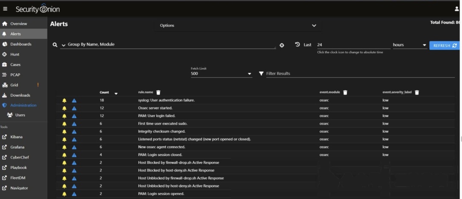The height and width of the screenshot is (199, 462).
Task: Click the REFRESH button
Action: (444, 46)
